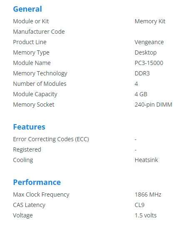The image size is (191, 227).
Task: Click the 1866 MHz clock frequency value
Action: 148,195
